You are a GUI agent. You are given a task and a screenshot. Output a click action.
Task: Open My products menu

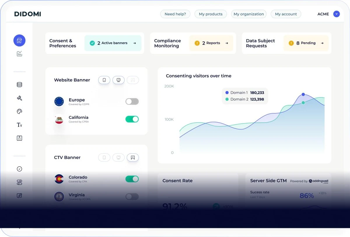[x=211, y=14]
